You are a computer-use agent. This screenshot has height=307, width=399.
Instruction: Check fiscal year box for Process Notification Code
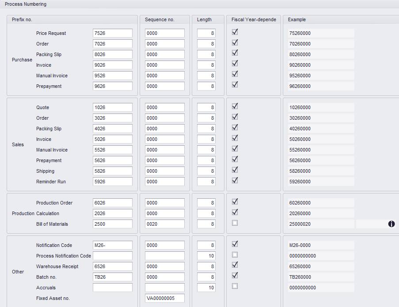click(x=235, y=254)
